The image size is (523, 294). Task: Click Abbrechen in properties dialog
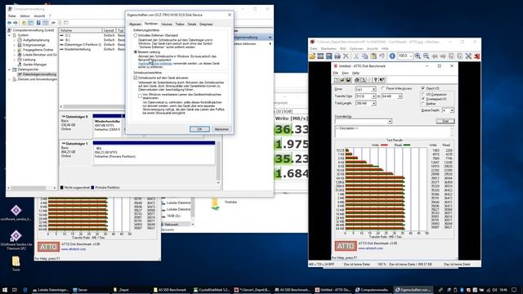[221, 129]
